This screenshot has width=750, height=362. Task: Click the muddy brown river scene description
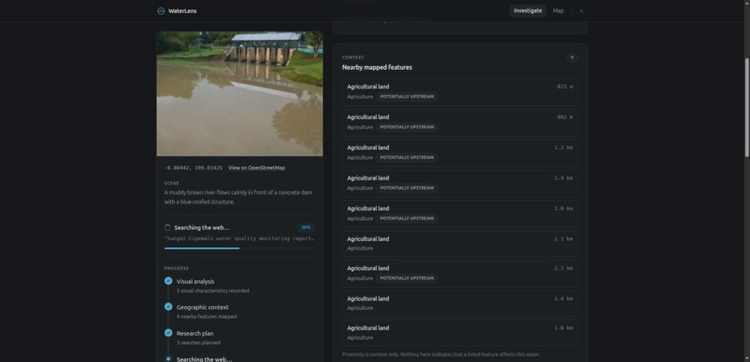click(x=237, y=197)
